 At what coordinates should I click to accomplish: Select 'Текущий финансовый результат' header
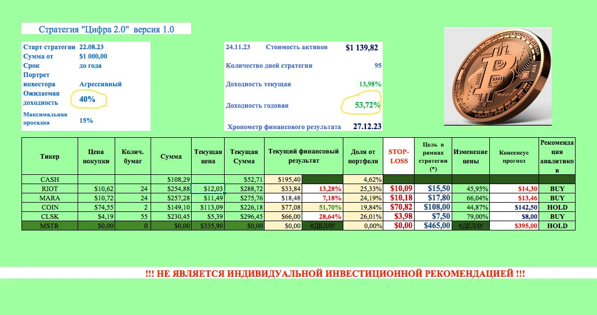(x=303, y=156)
